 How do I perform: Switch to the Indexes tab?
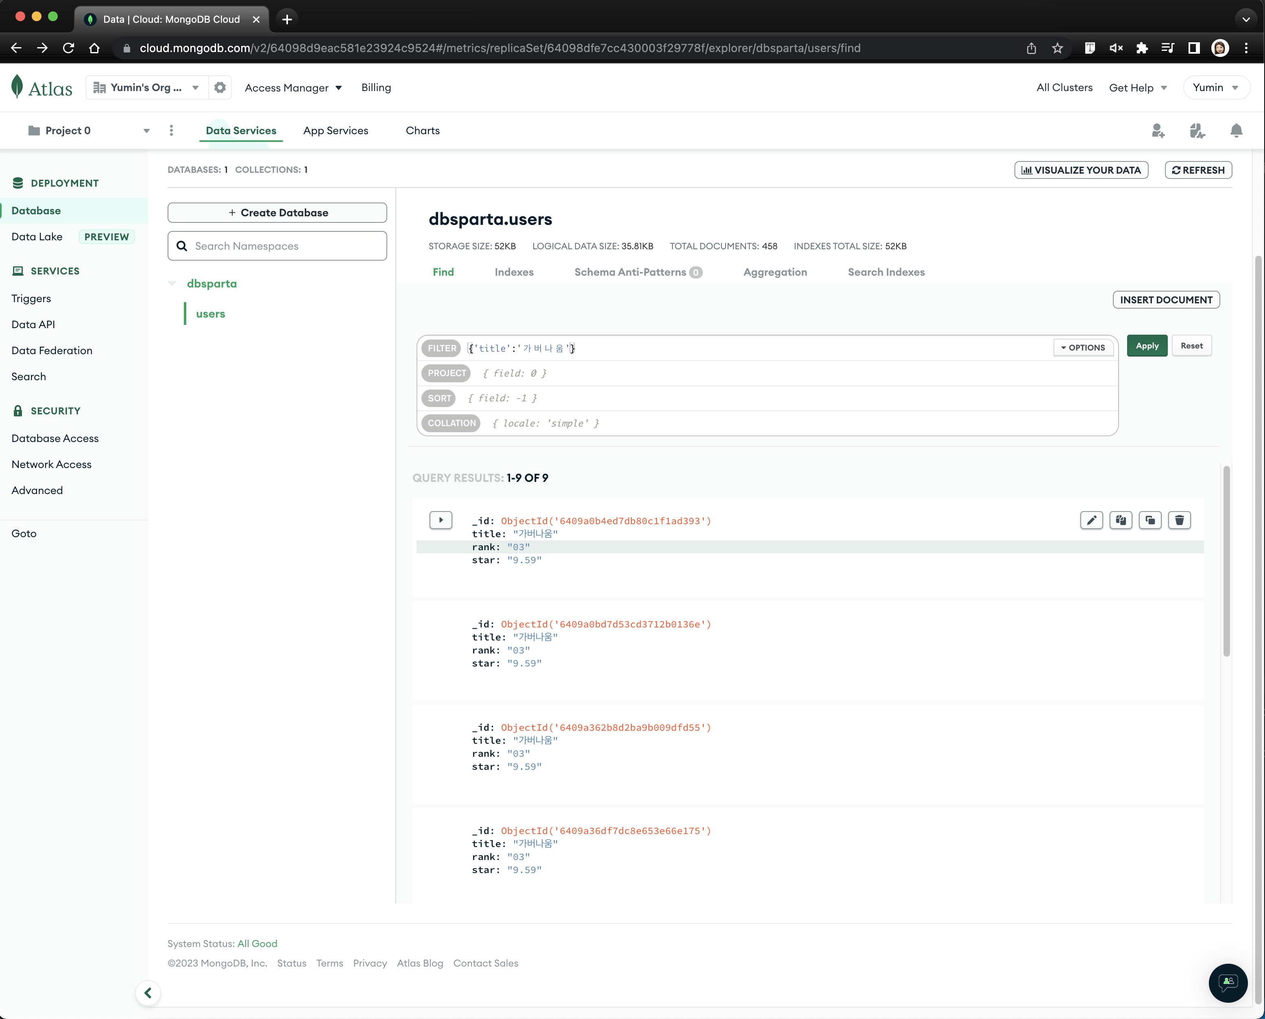pos(514,272)
